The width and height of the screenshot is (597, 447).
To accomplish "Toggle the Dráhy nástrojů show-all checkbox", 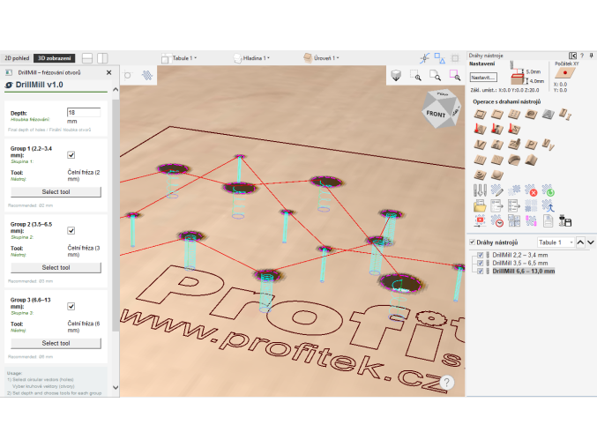I will 472,242.
